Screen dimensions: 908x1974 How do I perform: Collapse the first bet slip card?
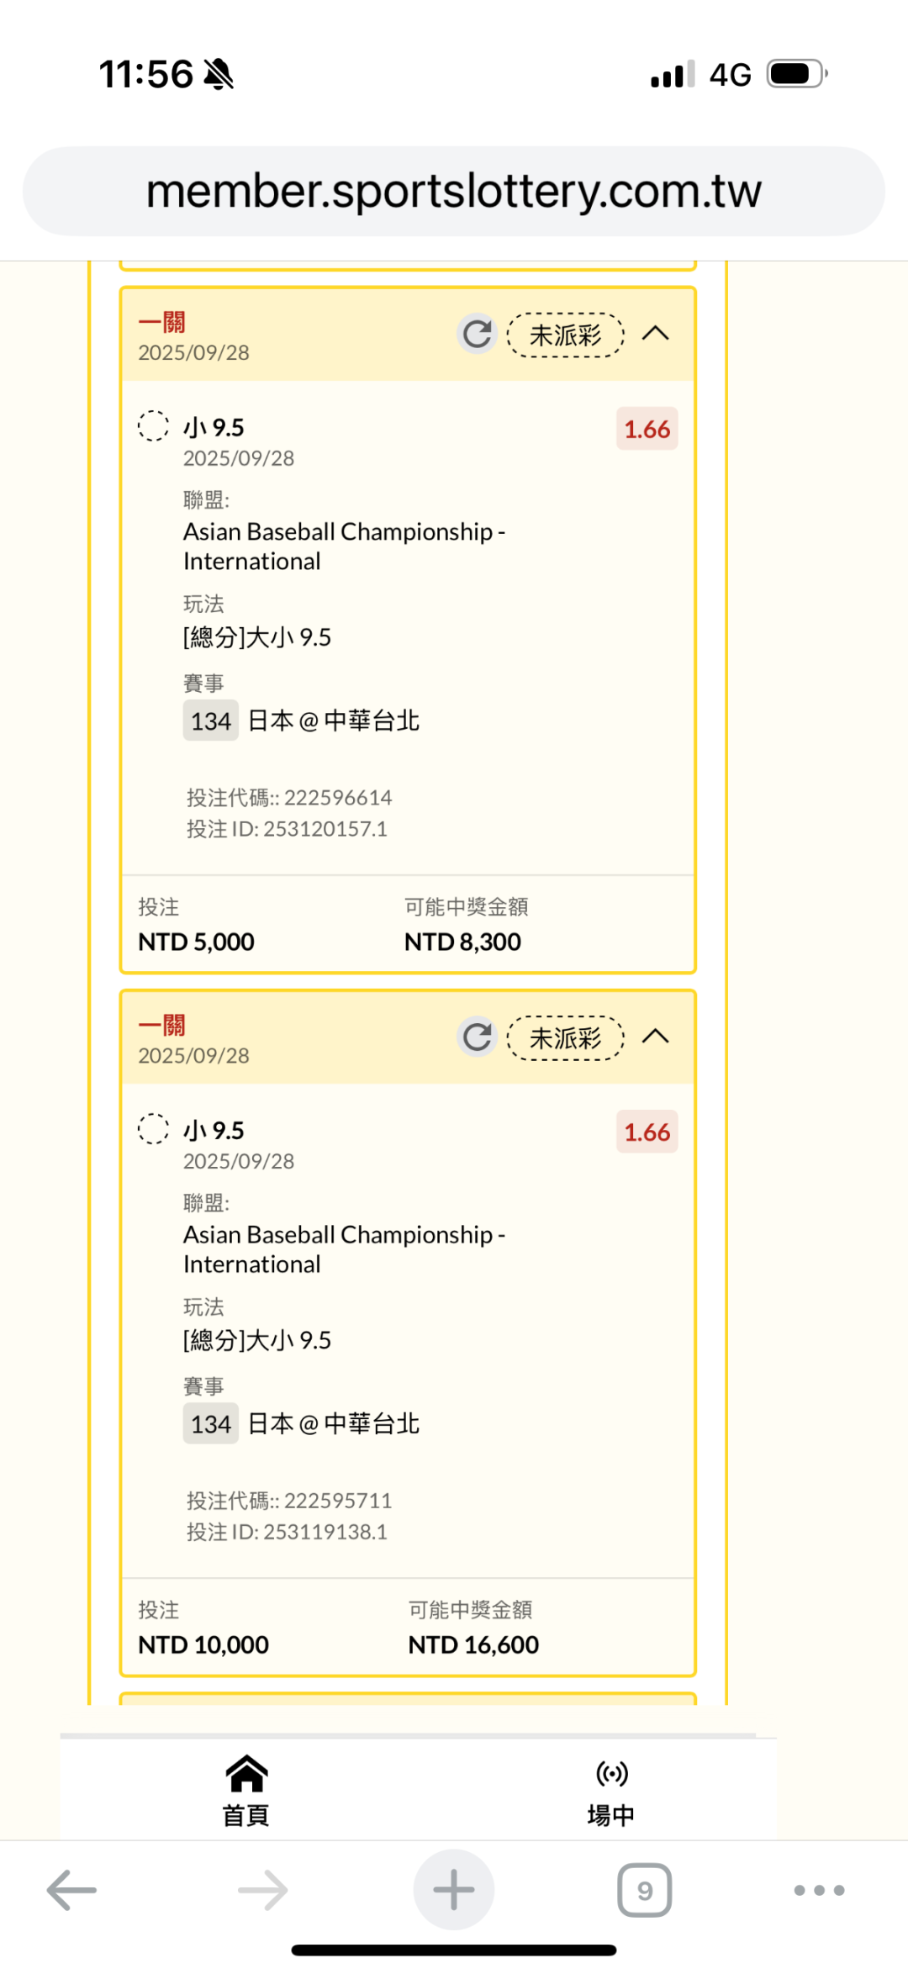pos(656,335)
